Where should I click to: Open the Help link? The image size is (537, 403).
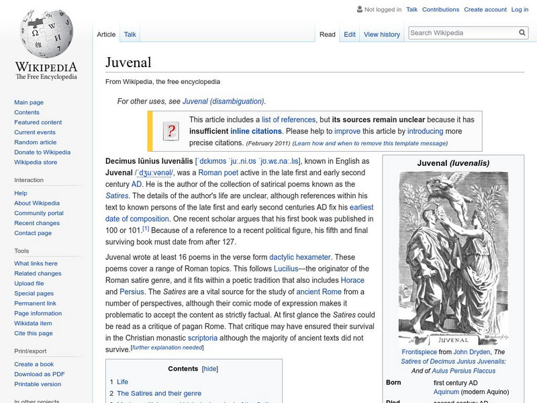point(21,193)
